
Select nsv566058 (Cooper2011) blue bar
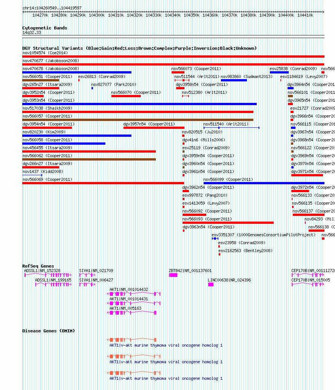pos(64,144)
